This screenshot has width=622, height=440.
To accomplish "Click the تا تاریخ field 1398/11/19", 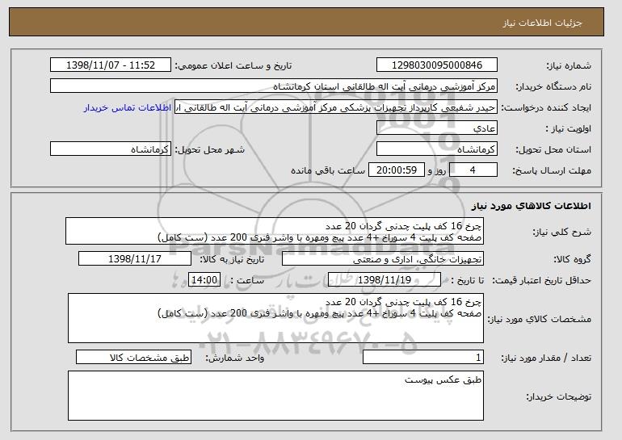I will pyautogui.click(x=385, y=280).
